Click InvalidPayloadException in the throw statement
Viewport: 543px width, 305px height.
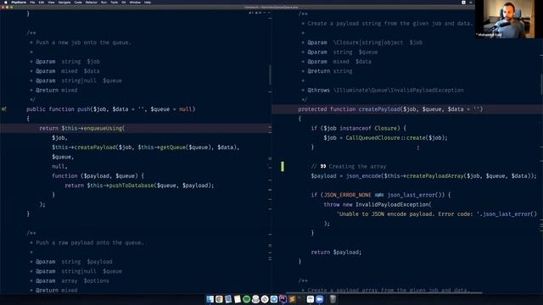pos(392,204)
